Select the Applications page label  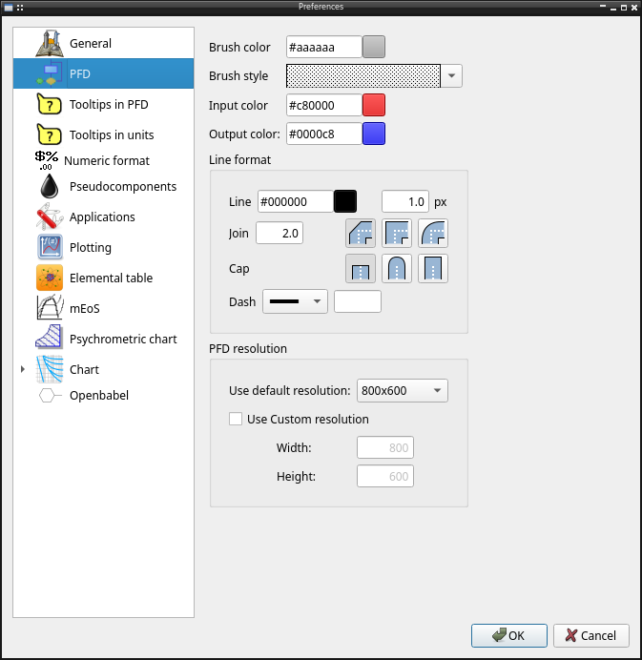click(102, 217)
